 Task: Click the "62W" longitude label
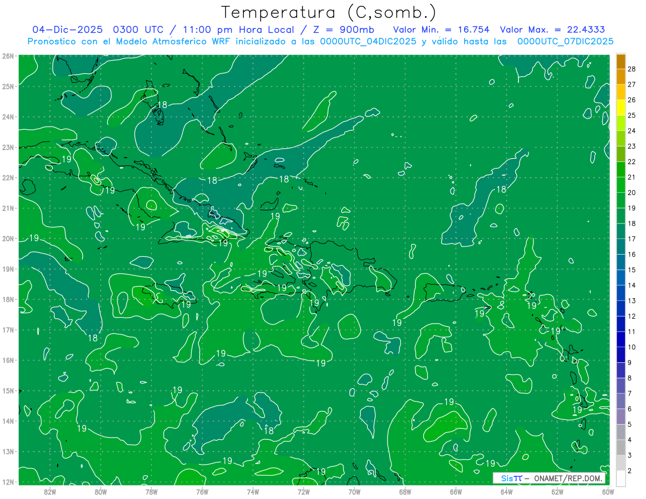pyautogui.click(x=557, y=491)
